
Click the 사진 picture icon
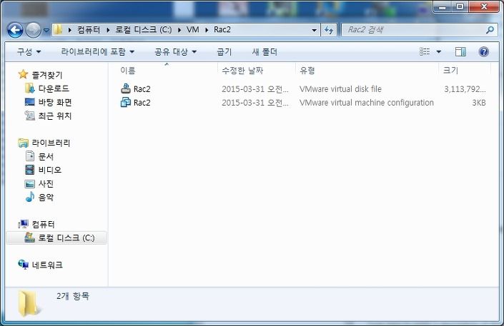(x=29, y=183)
